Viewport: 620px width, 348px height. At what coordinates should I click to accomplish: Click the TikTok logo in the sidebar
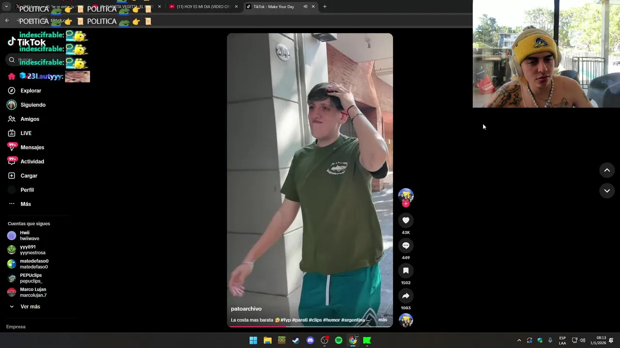pyautogui.click(x=27, y=42)
